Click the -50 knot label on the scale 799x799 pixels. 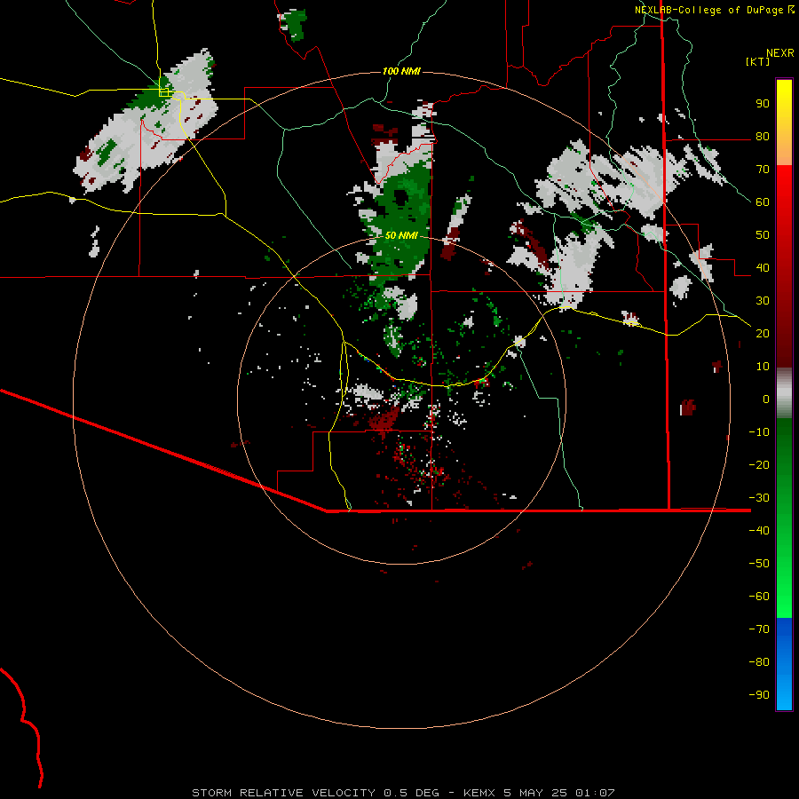click(x=759, y=564)
